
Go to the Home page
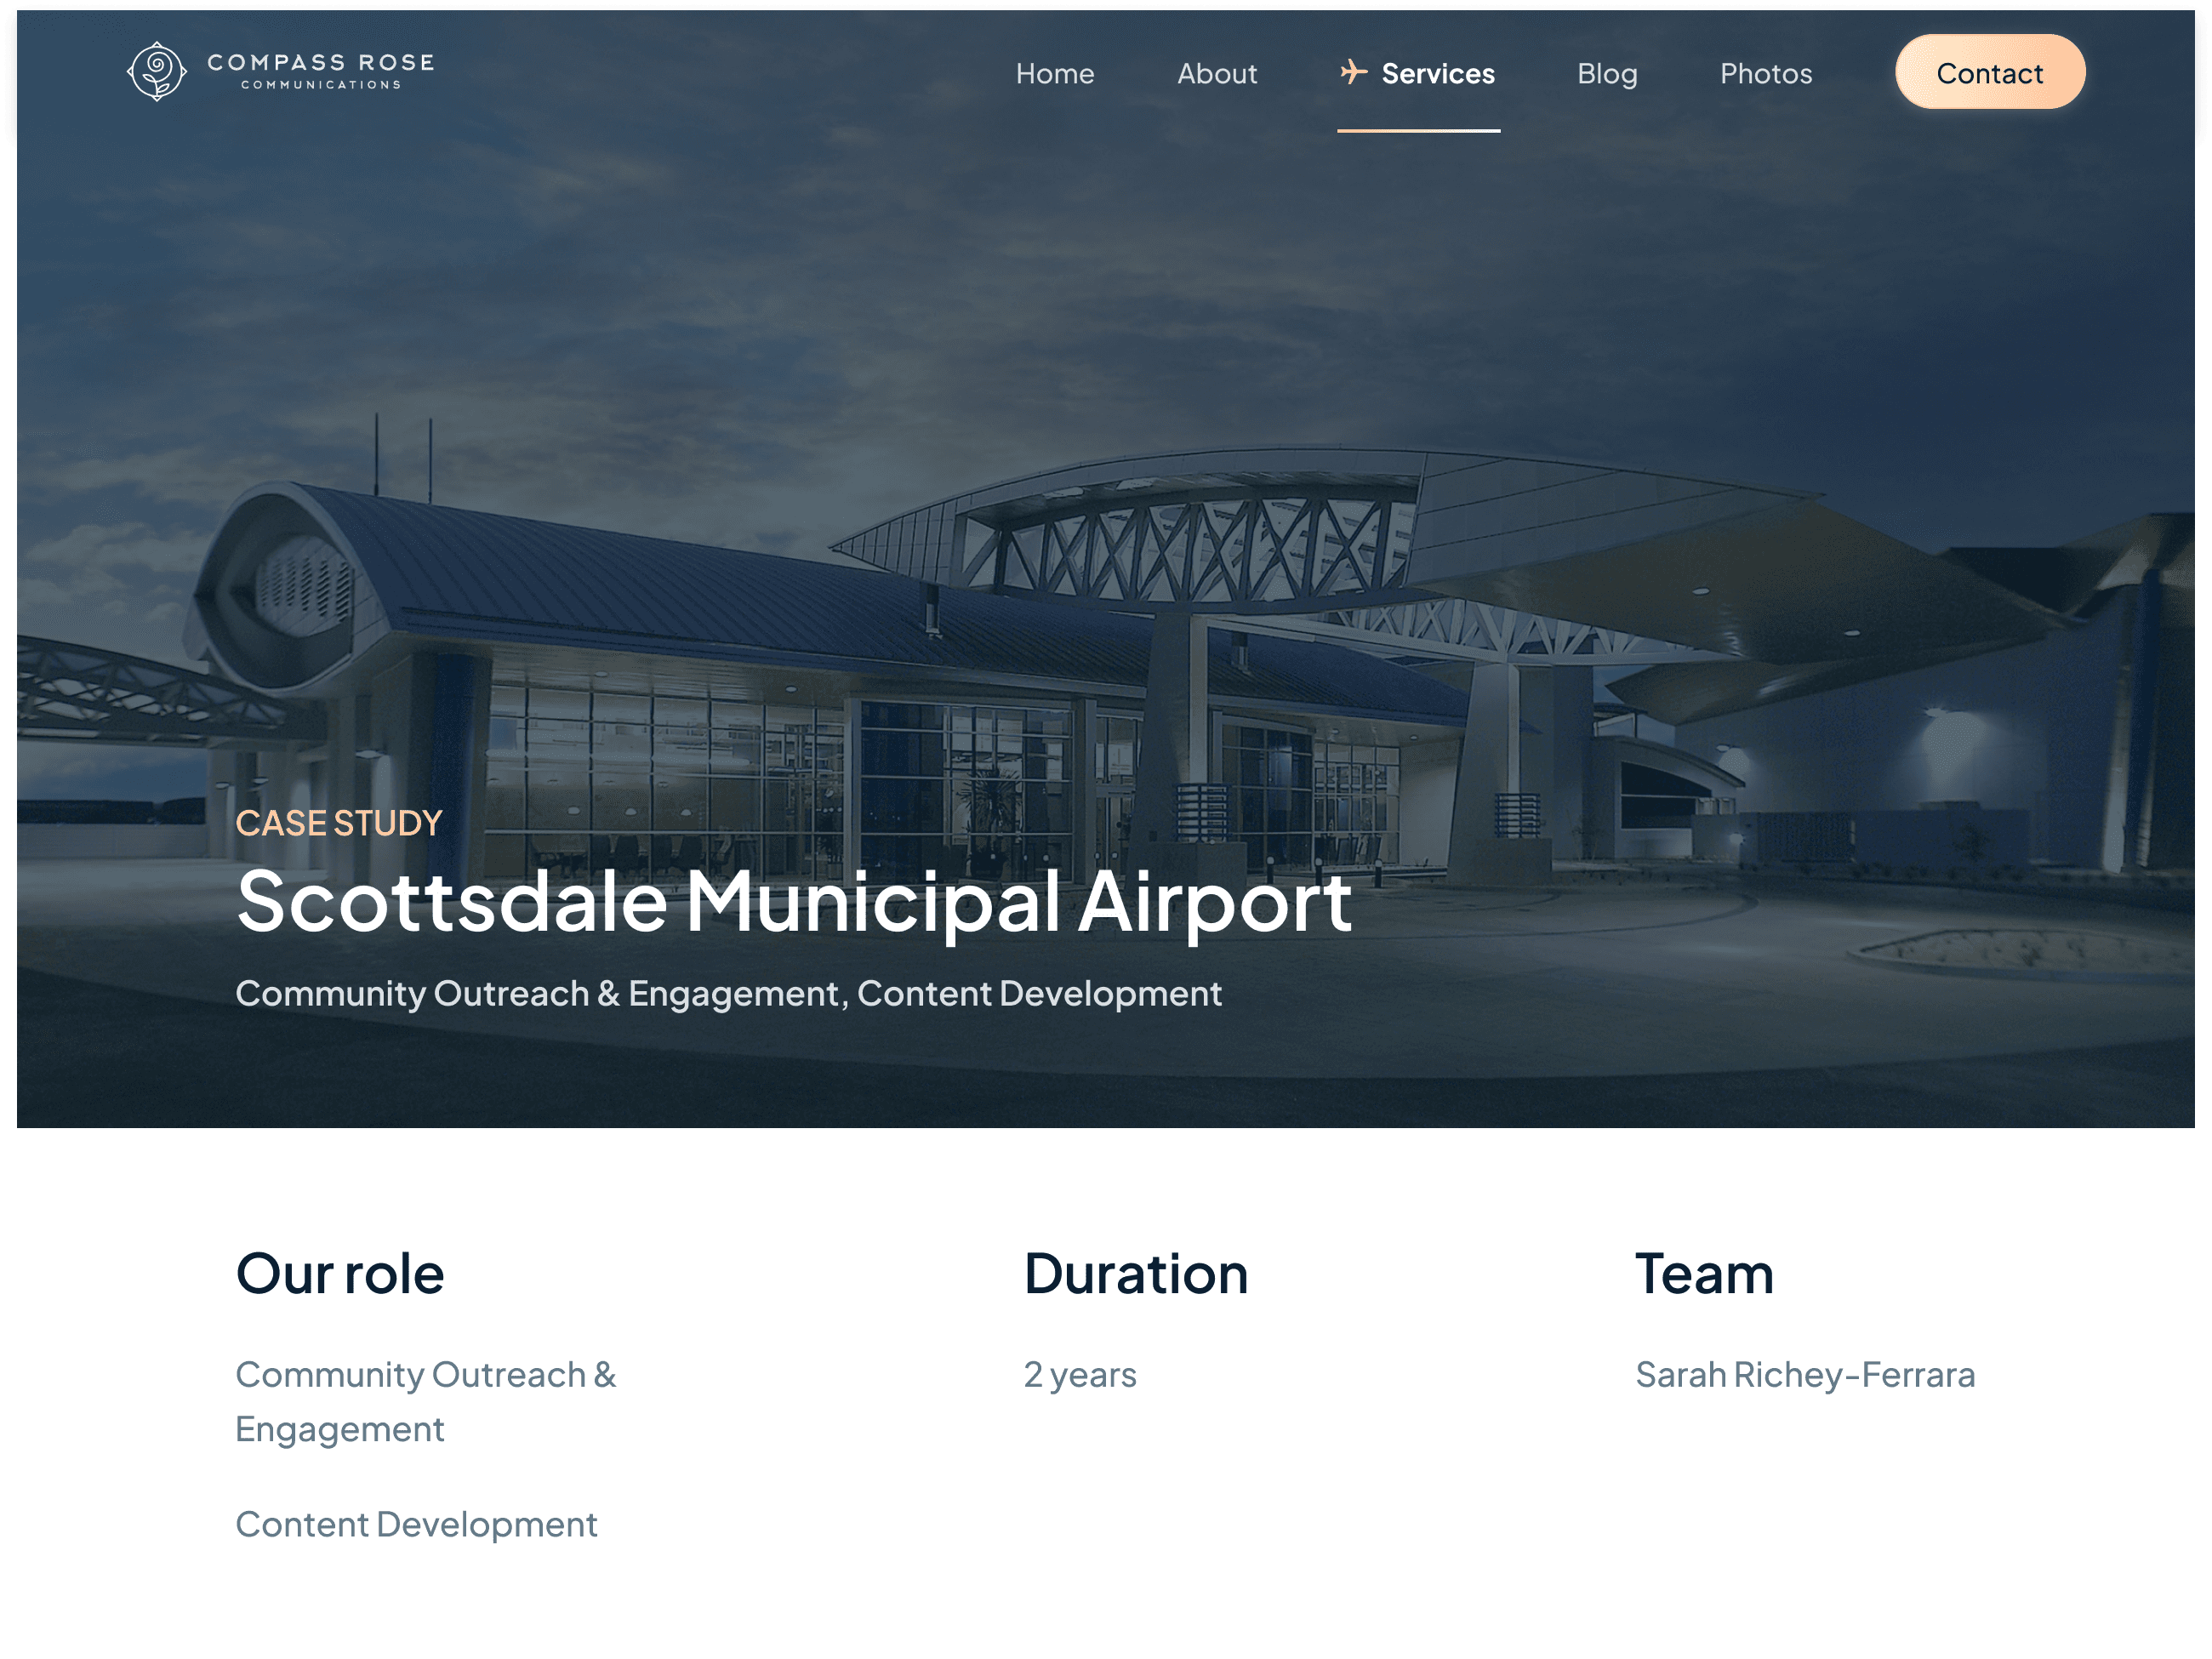[1054, 73]
